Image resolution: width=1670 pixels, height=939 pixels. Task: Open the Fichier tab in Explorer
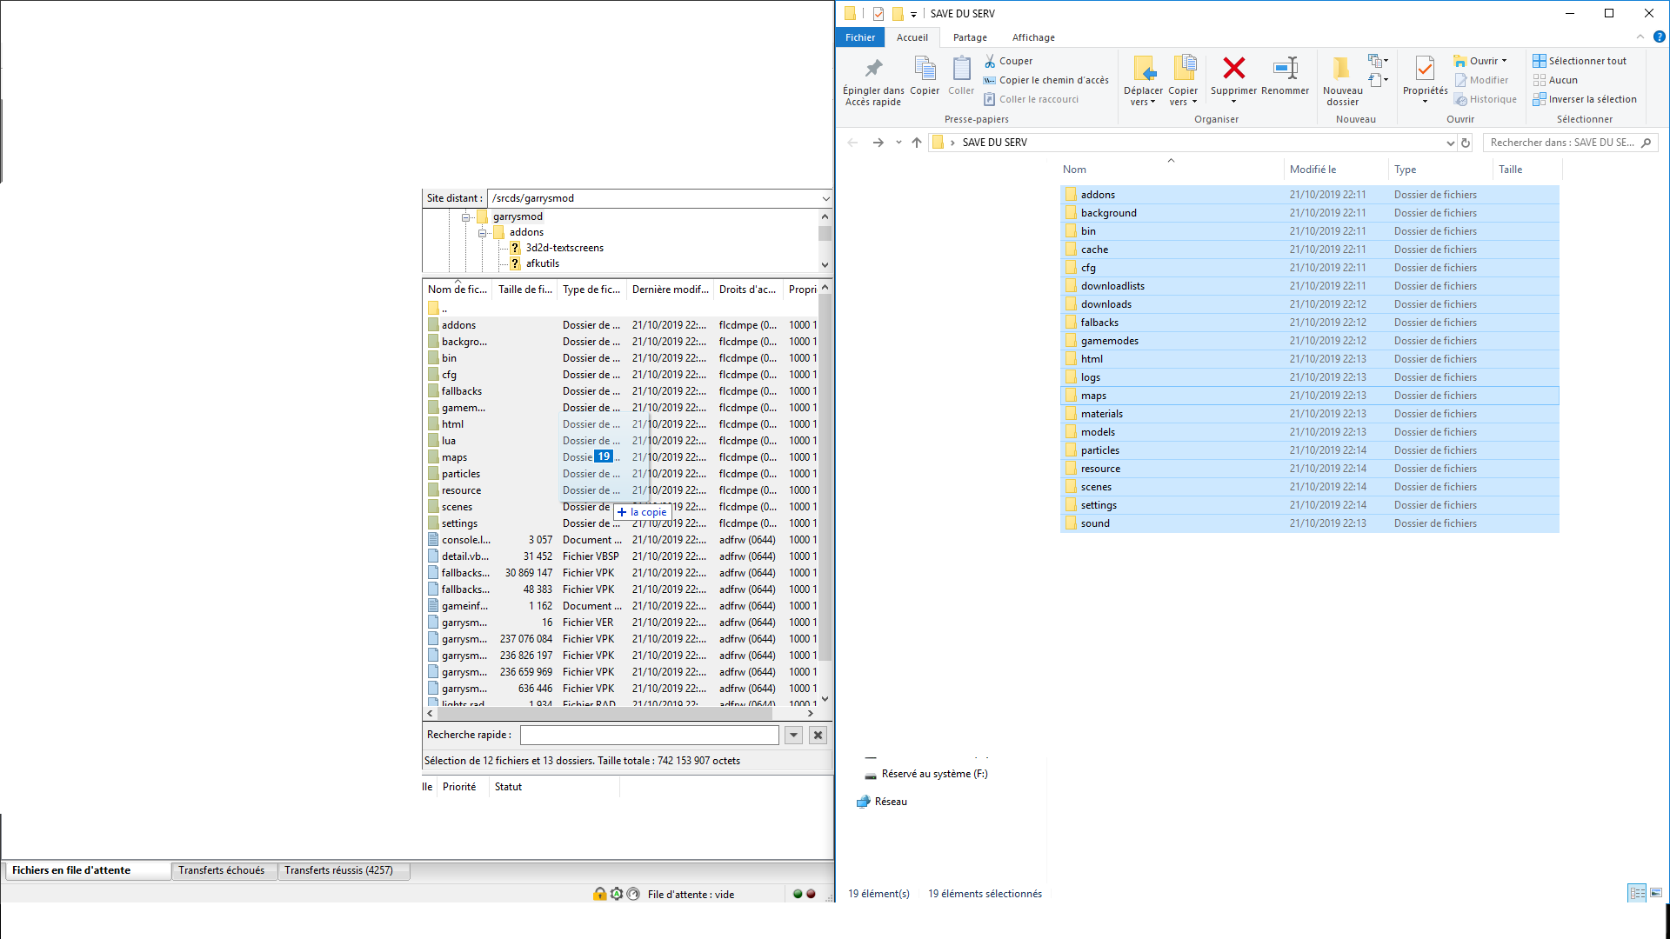pyautogui.click(x=860, y=37)
